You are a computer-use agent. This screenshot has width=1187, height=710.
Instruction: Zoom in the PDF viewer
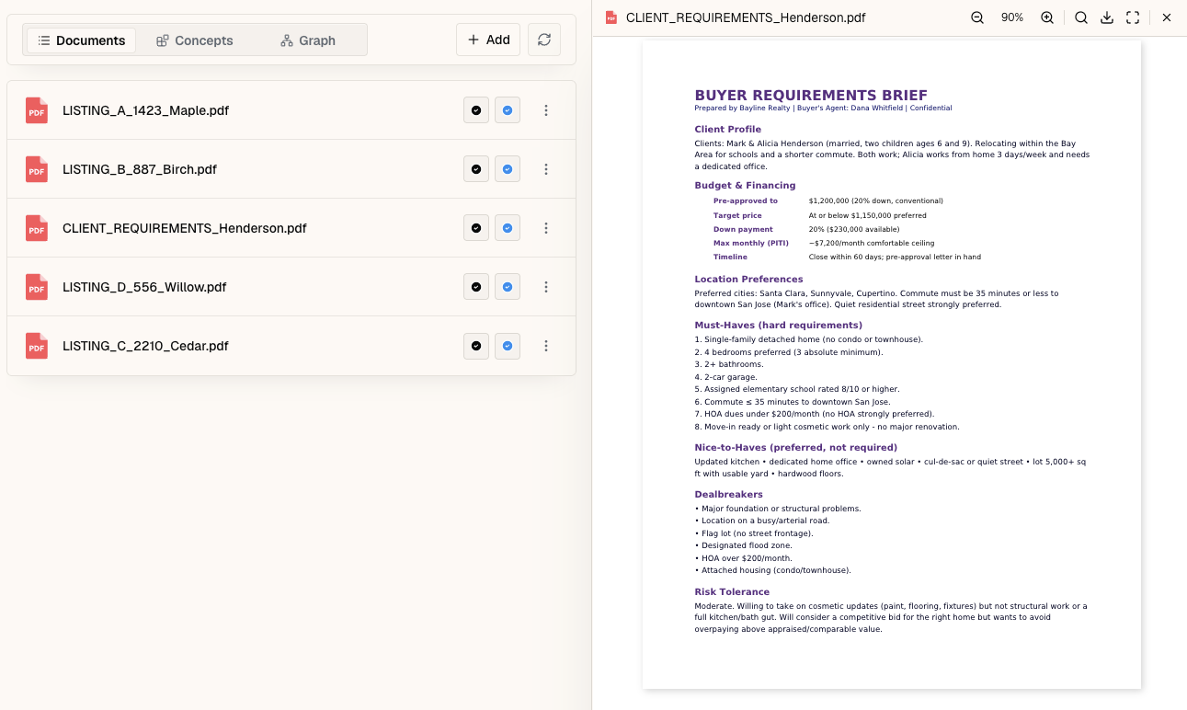click(1047, 17)
